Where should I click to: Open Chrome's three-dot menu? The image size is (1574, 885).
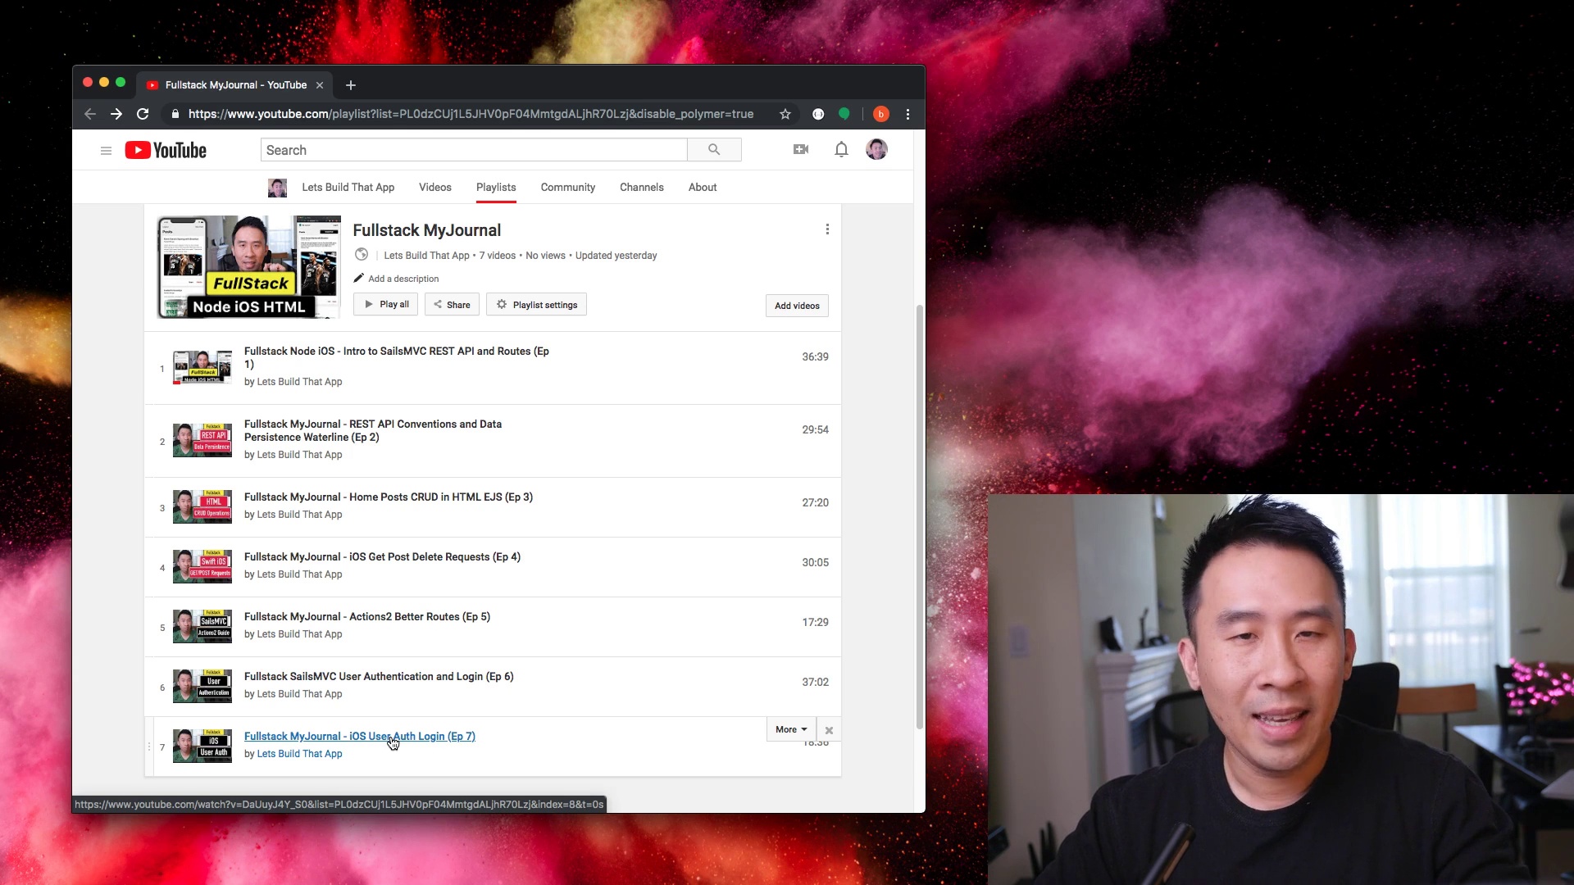[x=908, y=114]
